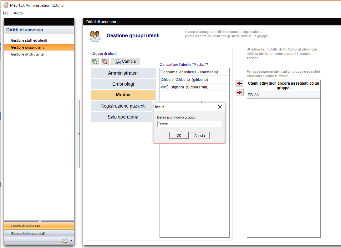The height and width of the screenshot is (248, 341).
Task: Select Gestione gruppi utenti item
Action: (39, 47)
